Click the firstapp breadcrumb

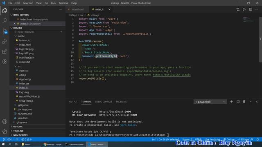click(x=73, y=15)
